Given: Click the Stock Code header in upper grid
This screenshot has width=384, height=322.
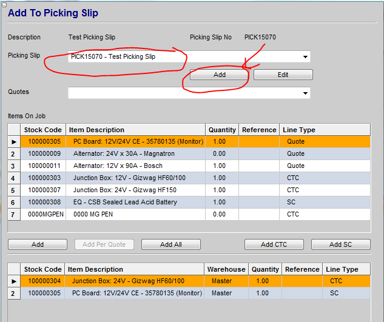Looking at the screenshot, I should pos(42,130).
